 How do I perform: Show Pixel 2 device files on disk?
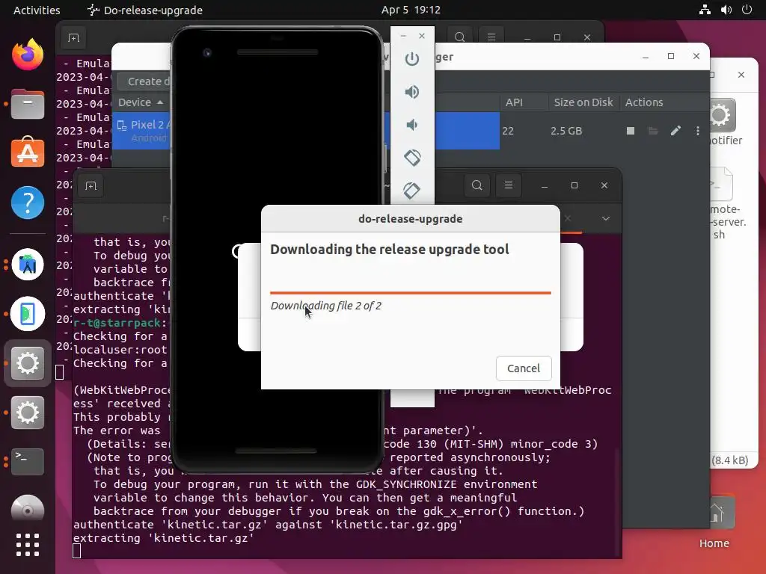(x=652, y=131)
